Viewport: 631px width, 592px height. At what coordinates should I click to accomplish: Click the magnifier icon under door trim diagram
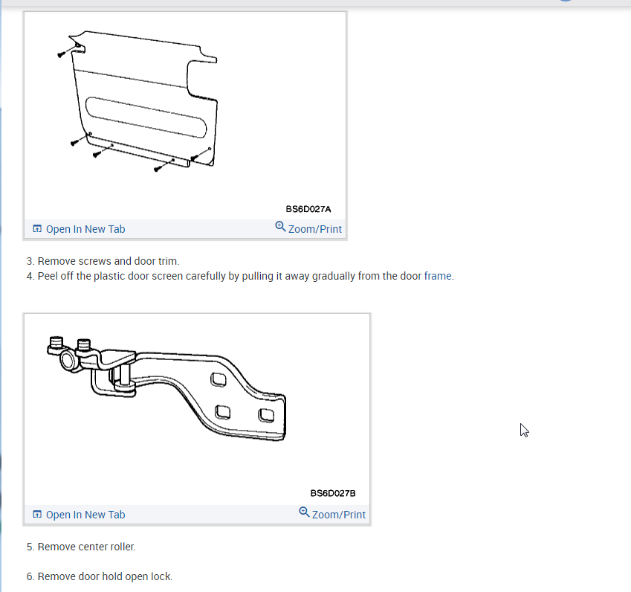(280, 226)
